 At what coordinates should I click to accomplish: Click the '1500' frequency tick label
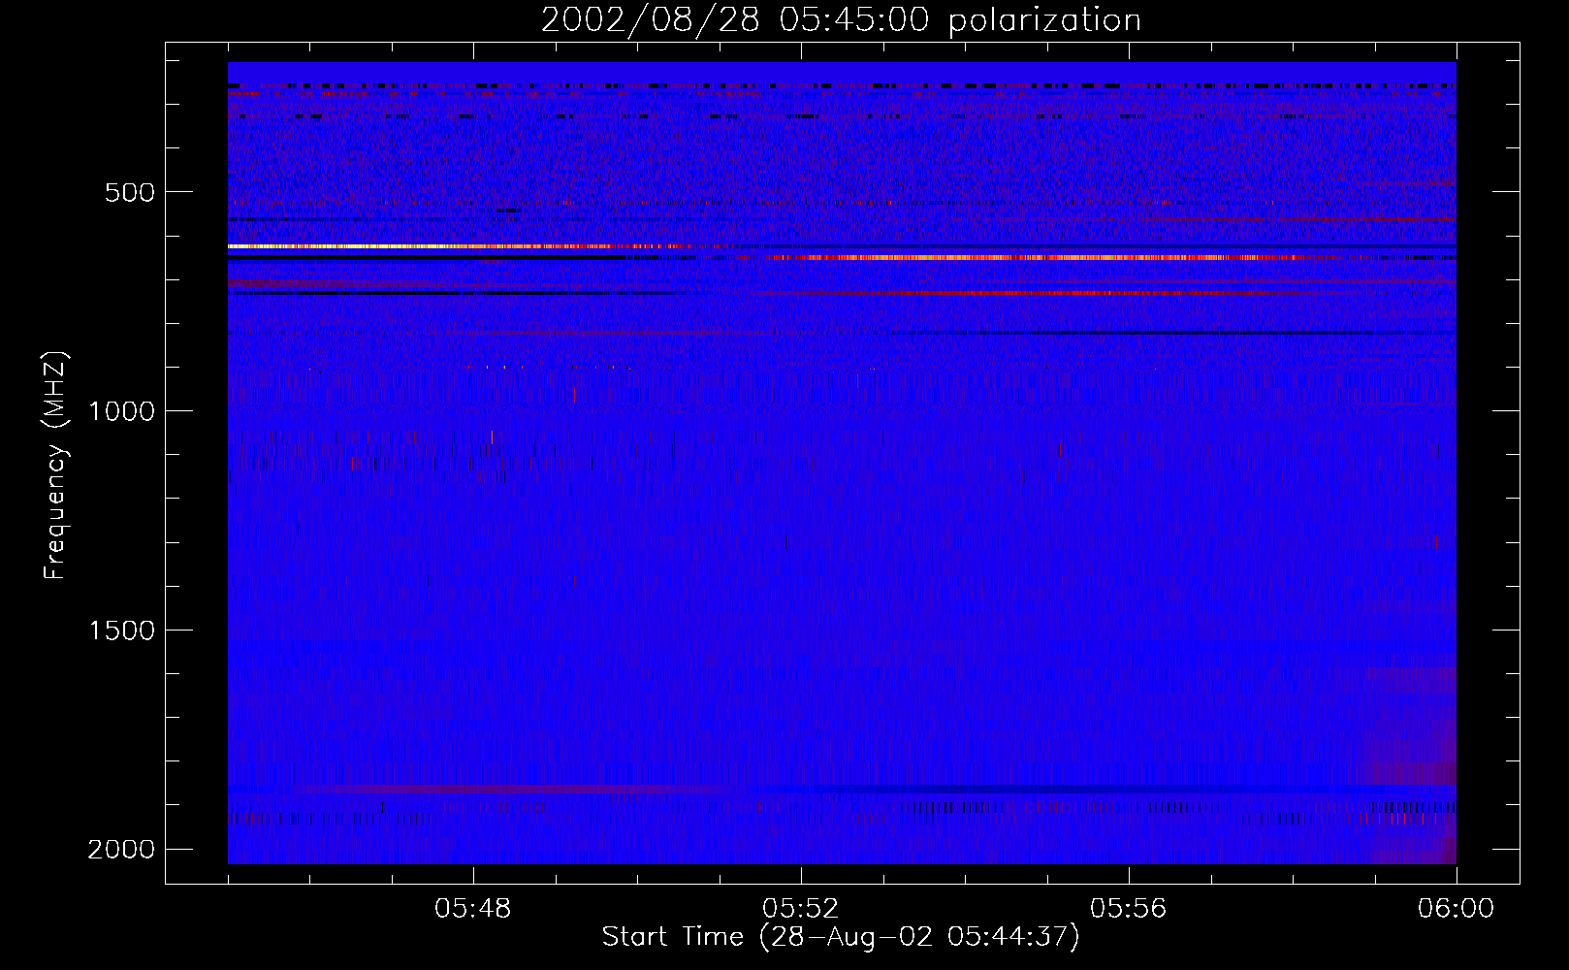pos(121,630)
